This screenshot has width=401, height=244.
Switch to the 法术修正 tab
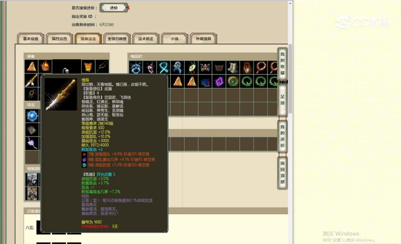(146, 39)
